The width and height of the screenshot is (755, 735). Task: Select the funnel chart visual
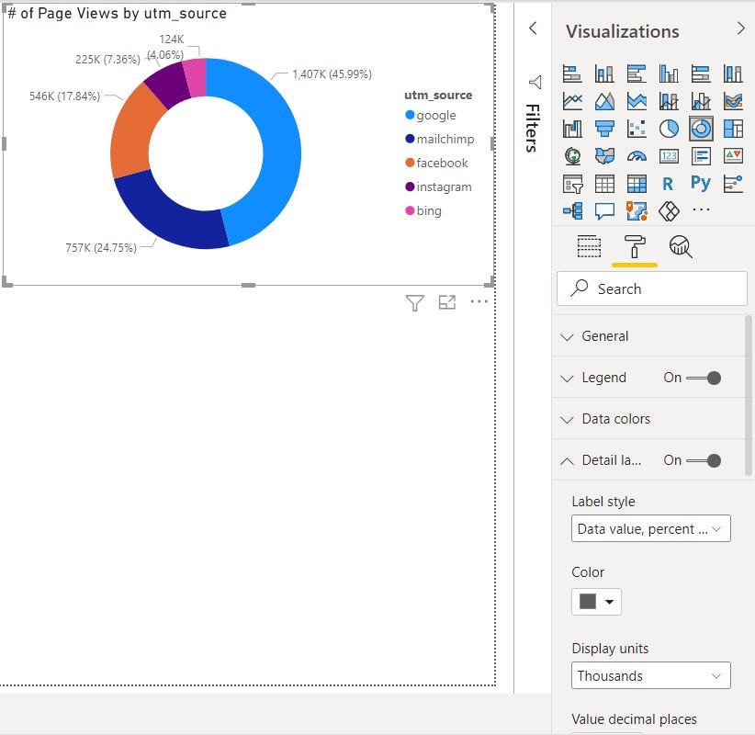[604, 129]
